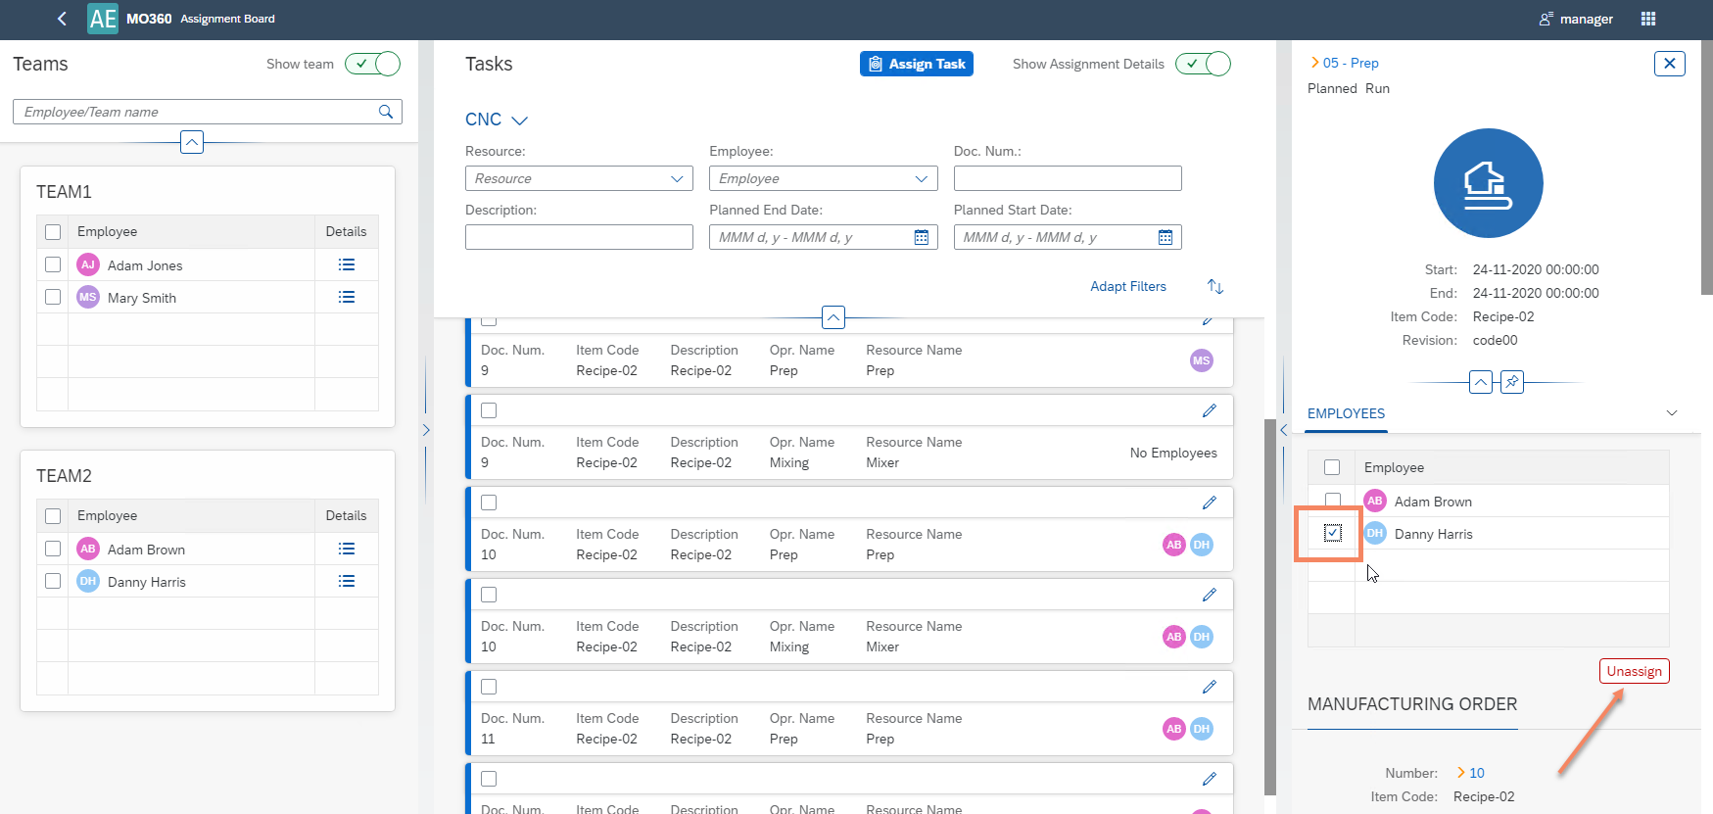This screenshot has width=1713, height=814.
Task: Click the back arrow in header
Action: (x=62, y=19)
